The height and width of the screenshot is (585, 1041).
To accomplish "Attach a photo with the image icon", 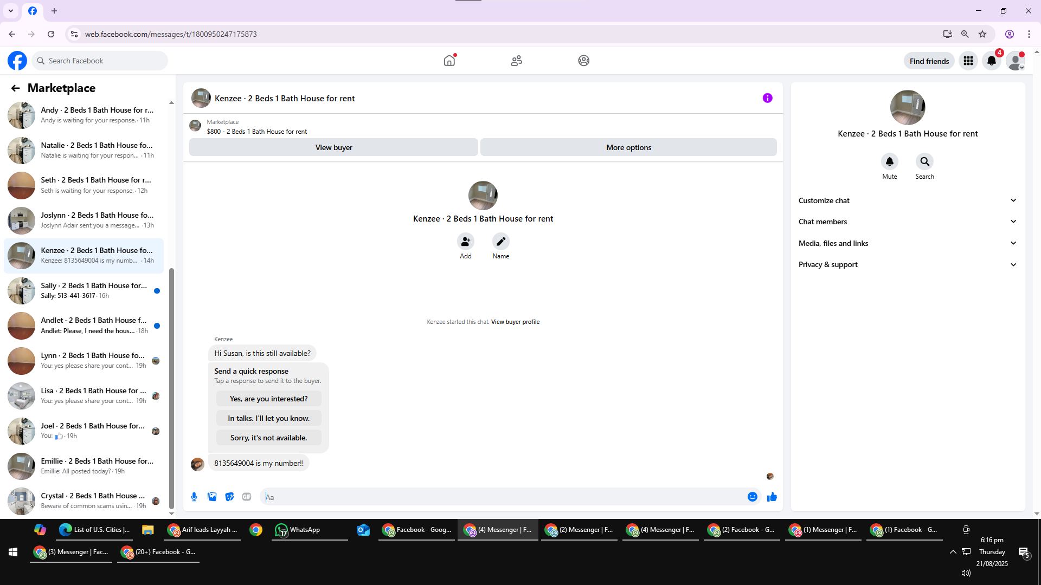I will [x=212, y=497].
